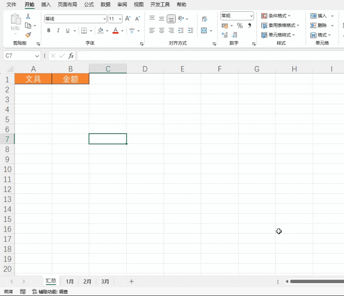
Task: Apply cell borders icon
Action: click(84, 31)
